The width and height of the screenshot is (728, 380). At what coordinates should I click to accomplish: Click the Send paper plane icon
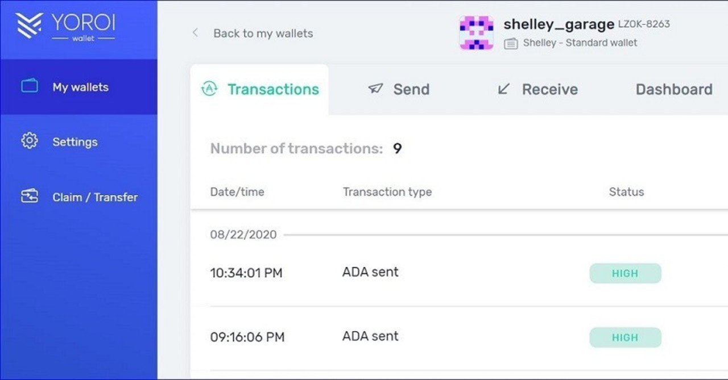375,89
